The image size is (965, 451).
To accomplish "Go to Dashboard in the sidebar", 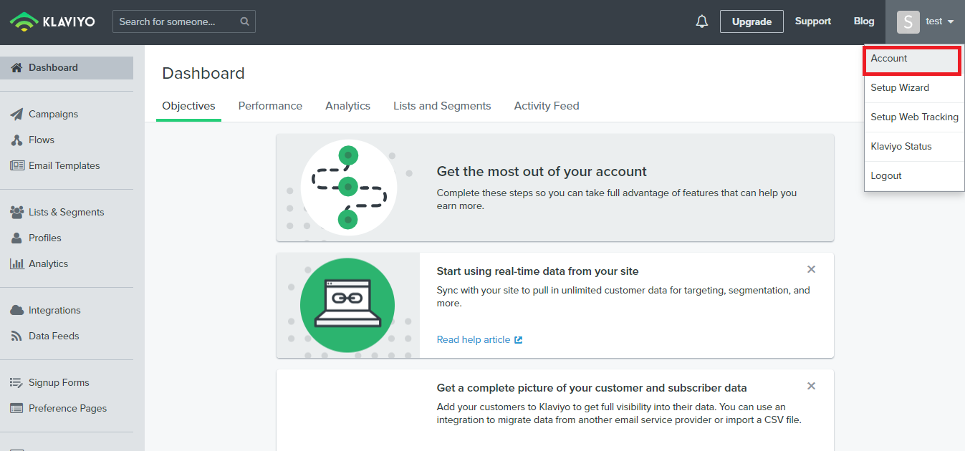I will point(67,68).
